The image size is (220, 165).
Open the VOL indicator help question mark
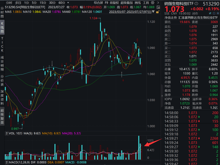[x=6, y=134]
